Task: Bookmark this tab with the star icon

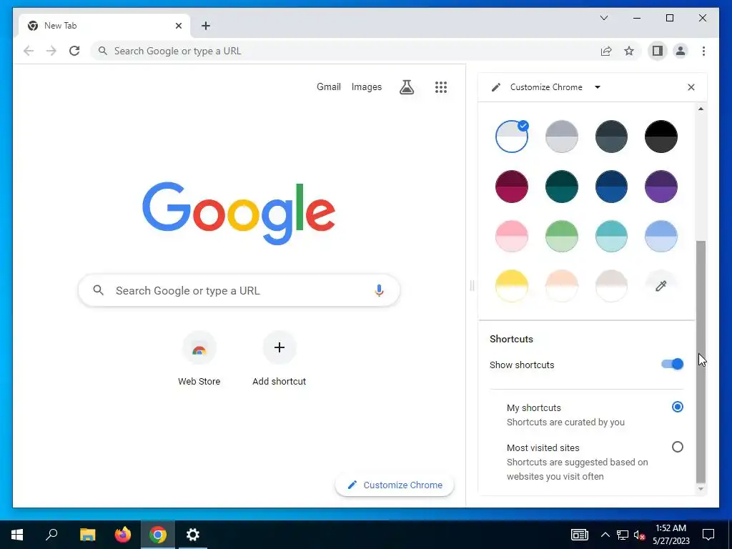Action: click(x=629, y=51)
